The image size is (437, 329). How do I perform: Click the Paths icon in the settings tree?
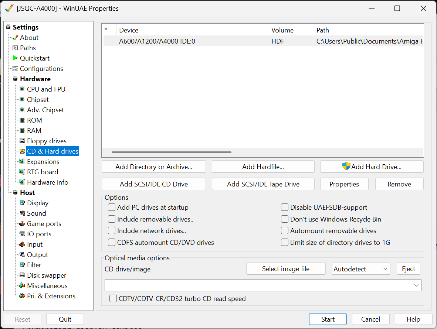15,48
